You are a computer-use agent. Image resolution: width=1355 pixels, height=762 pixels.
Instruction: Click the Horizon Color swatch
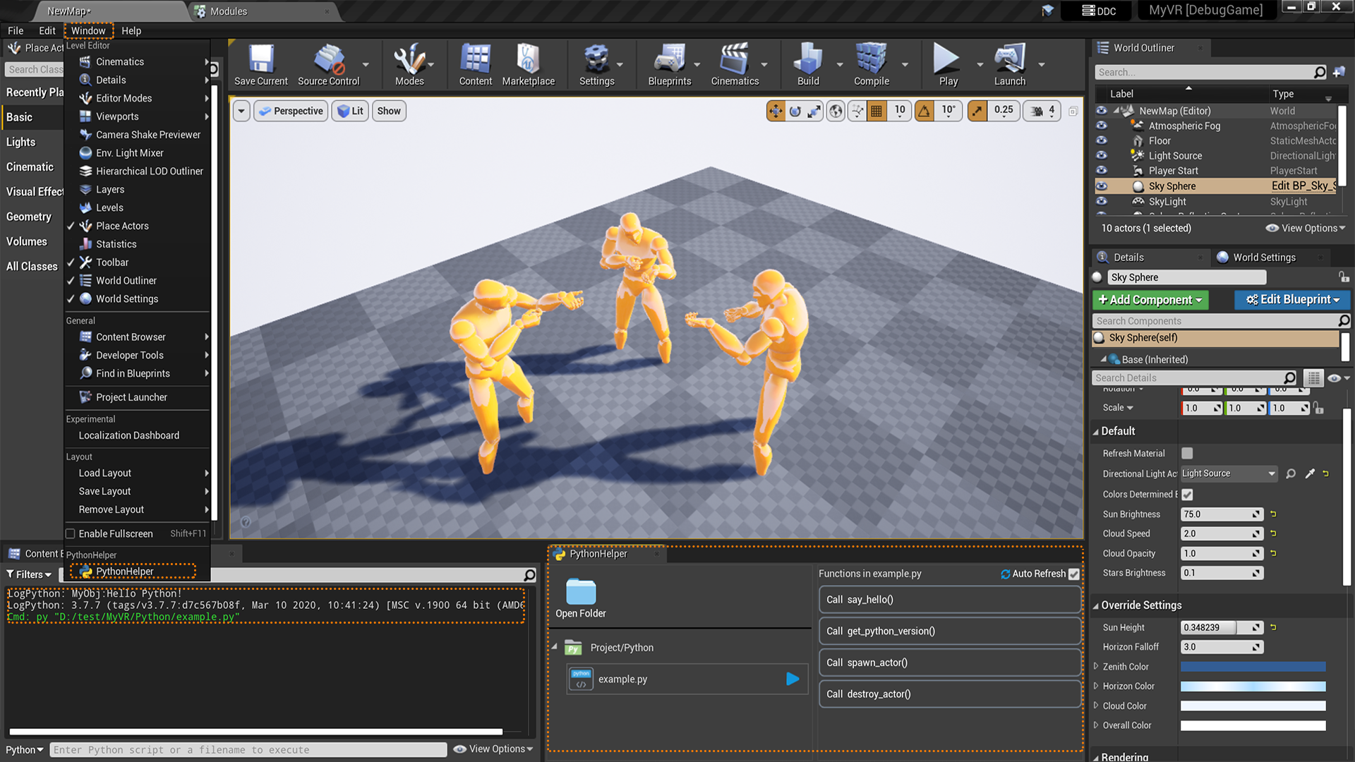pyautogui.click(x=1253, y=687)
